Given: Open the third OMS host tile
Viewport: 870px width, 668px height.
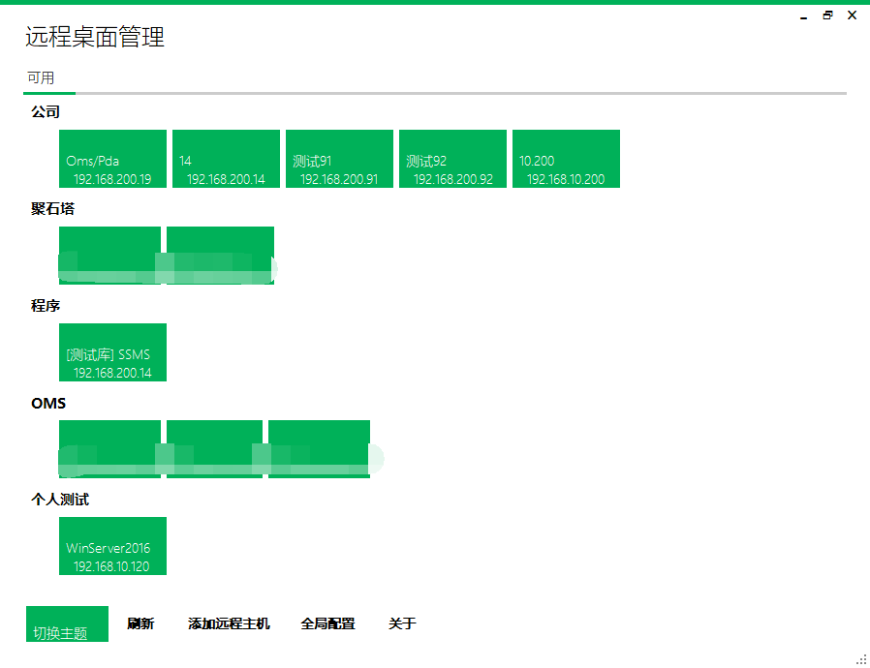Looking at the screenshot, I should (320, 448).
